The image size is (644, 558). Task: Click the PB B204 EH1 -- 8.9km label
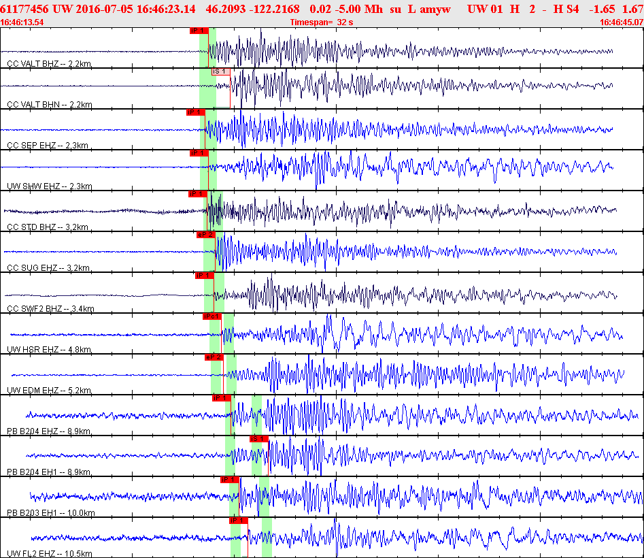pos(49,472)
